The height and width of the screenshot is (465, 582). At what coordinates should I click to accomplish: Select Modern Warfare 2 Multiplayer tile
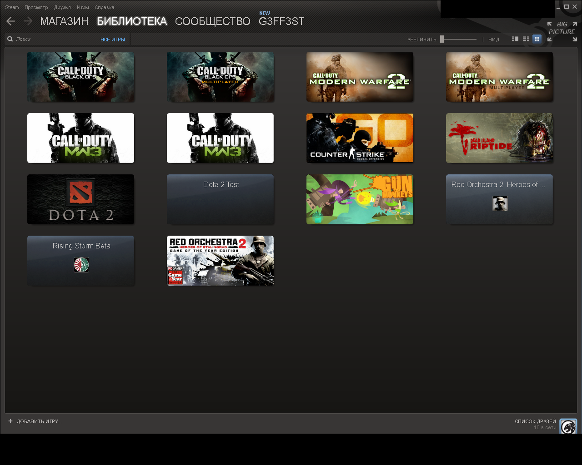pyautogui.click(x=499, y=77)
